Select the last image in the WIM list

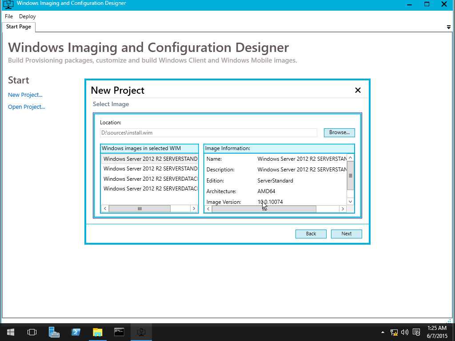pyautogui.click(x=149, y=189)
